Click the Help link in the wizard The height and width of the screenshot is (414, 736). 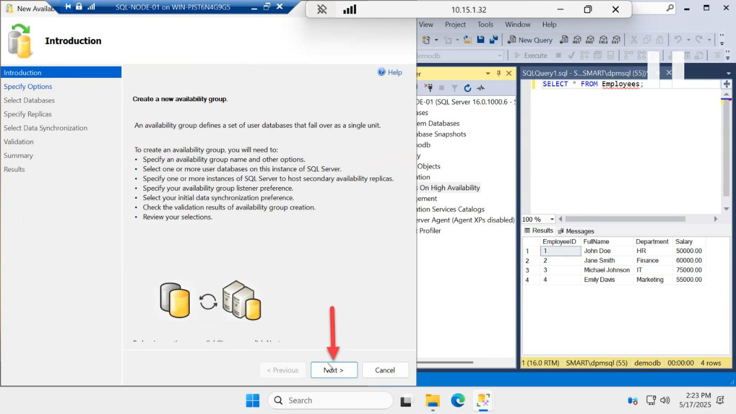click(390, 72)
